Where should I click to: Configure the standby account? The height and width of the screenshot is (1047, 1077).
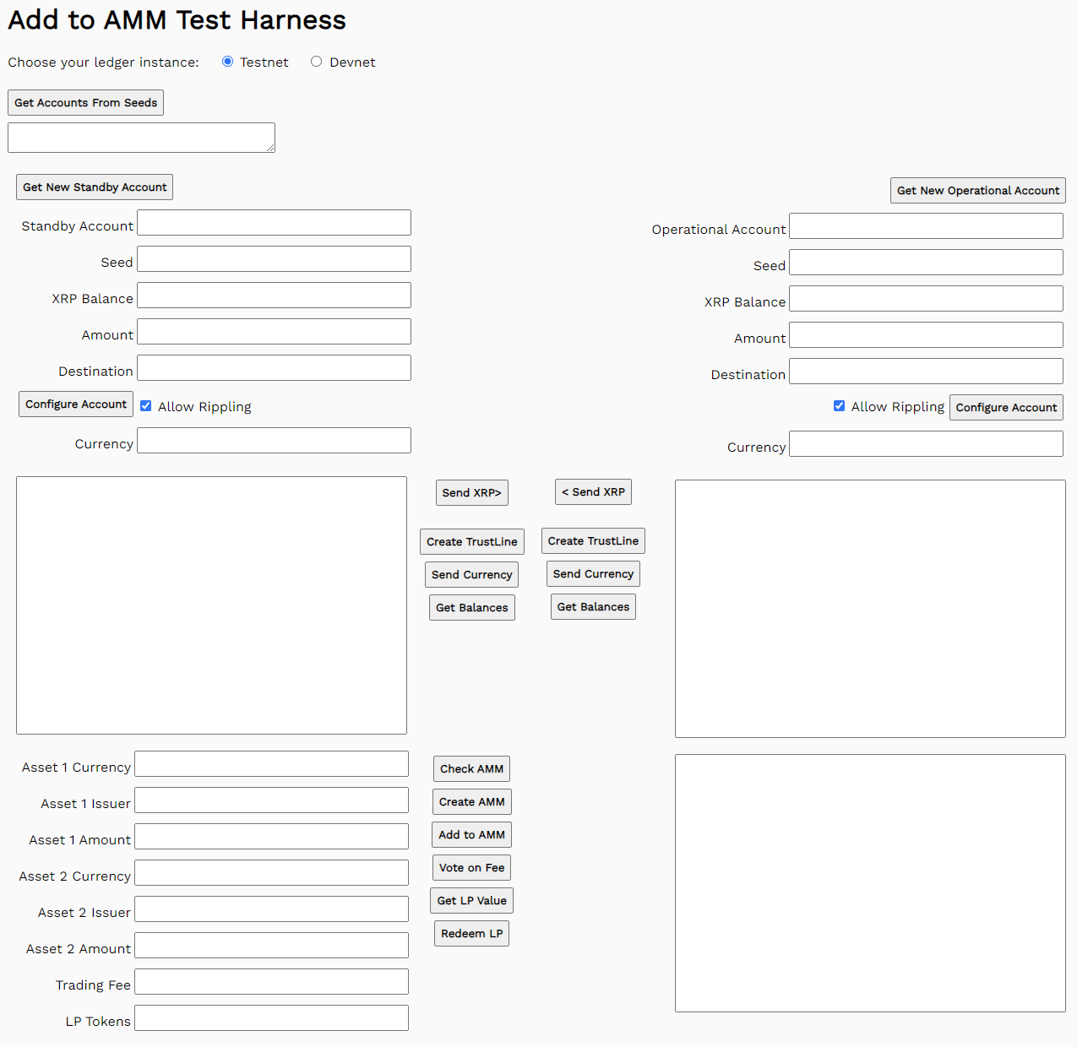75,404
